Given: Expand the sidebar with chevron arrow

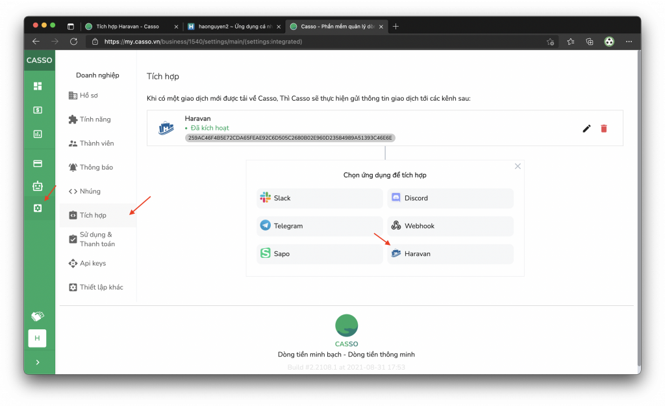Looking at the screenshot, I should point(38,362).
